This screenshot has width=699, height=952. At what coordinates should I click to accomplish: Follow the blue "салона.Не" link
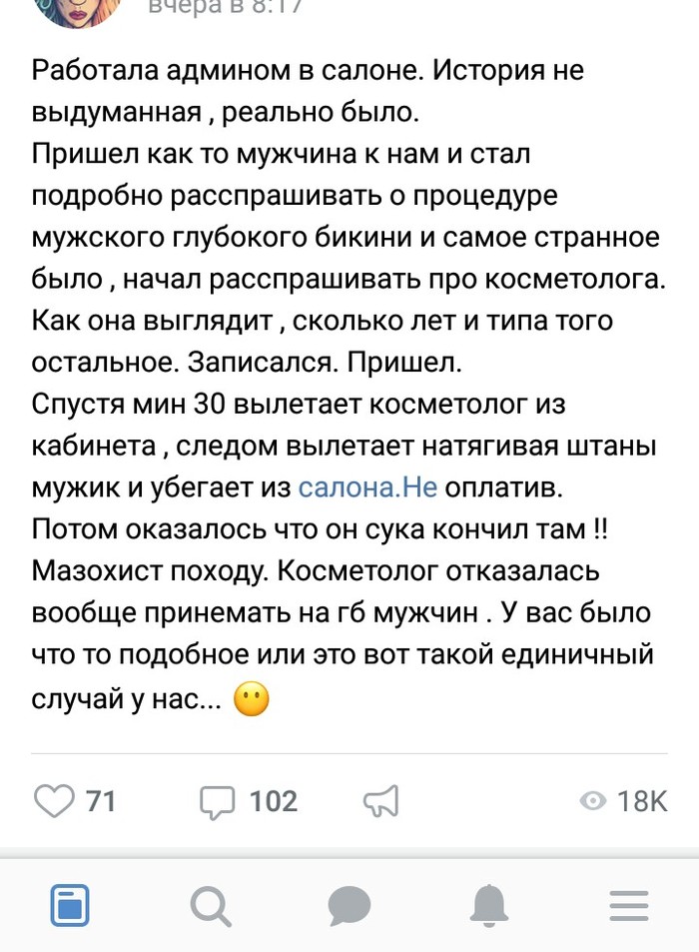pyautogui.click(x=368, y=488)
